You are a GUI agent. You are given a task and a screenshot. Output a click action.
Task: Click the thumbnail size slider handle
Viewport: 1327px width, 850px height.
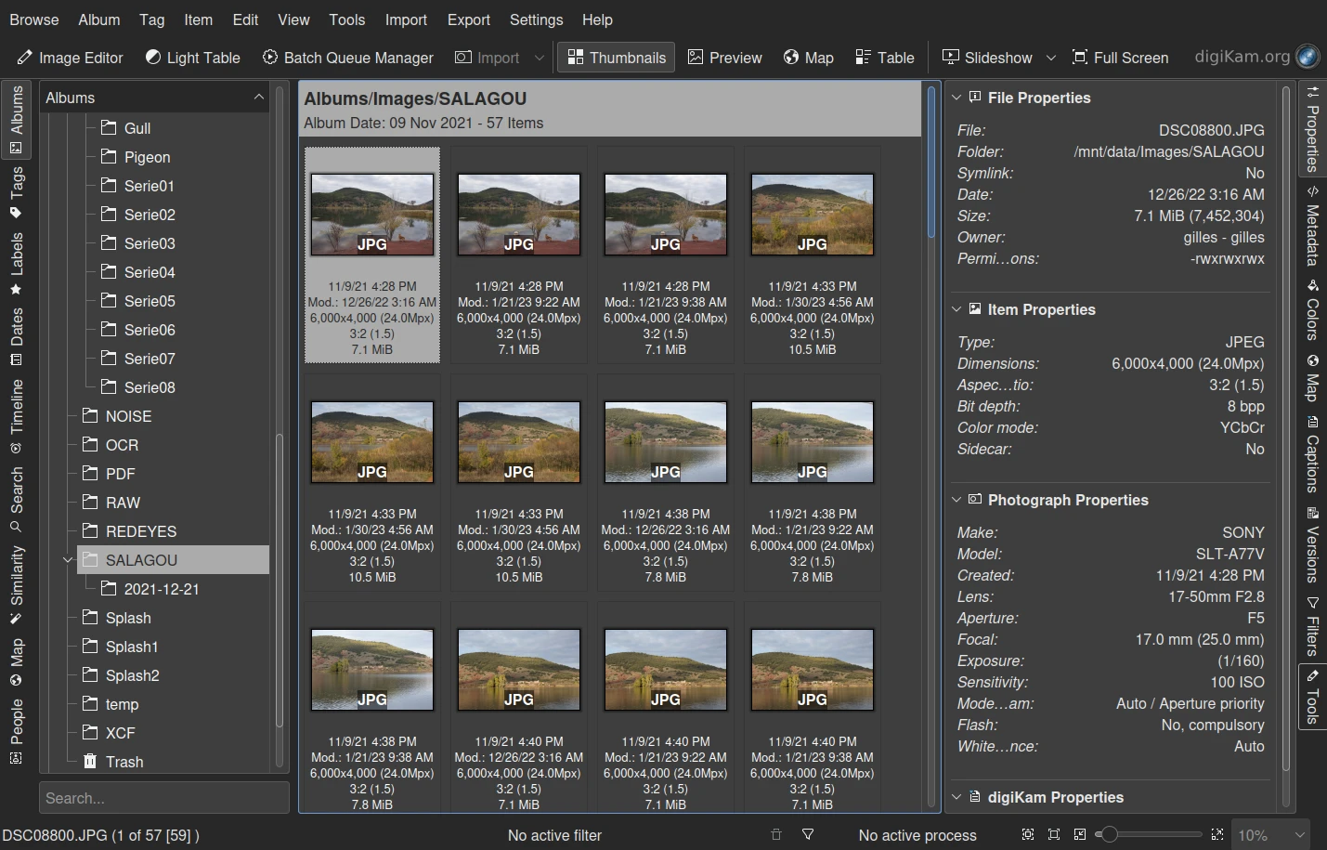point(1109,835)
